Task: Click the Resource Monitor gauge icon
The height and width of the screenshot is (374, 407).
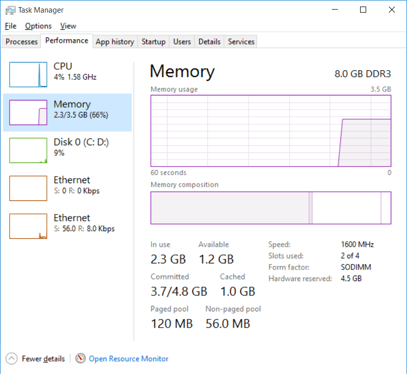Action: coord(81,358)
